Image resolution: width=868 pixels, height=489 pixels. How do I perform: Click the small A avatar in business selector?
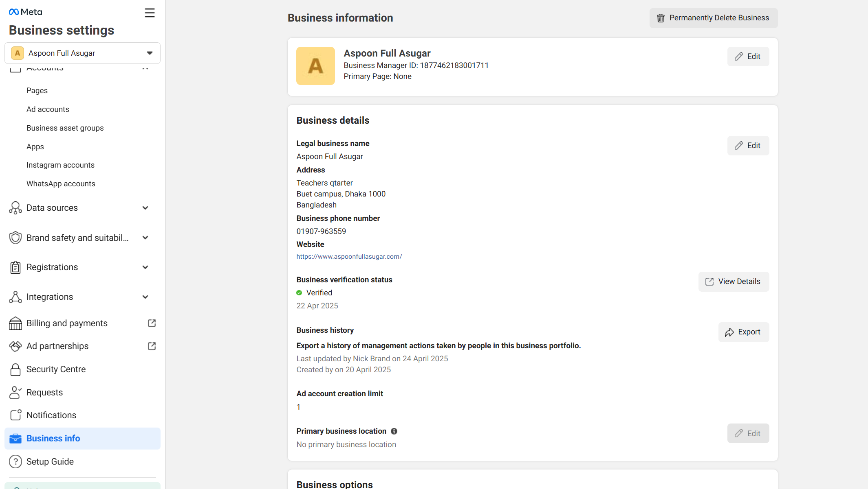coord(18,53)
